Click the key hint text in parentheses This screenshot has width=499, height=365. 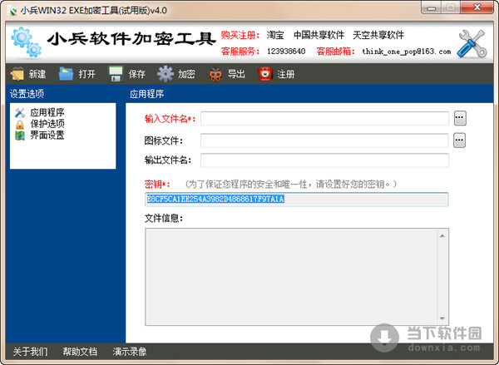[291, 184]
